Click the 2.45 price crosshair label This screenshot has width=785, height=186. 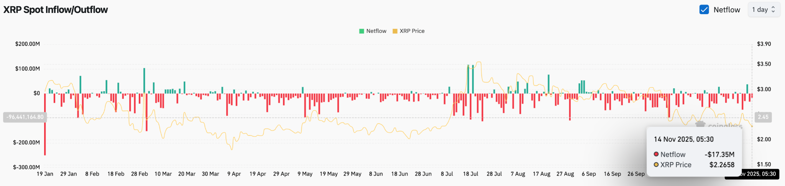click(763, 117)
